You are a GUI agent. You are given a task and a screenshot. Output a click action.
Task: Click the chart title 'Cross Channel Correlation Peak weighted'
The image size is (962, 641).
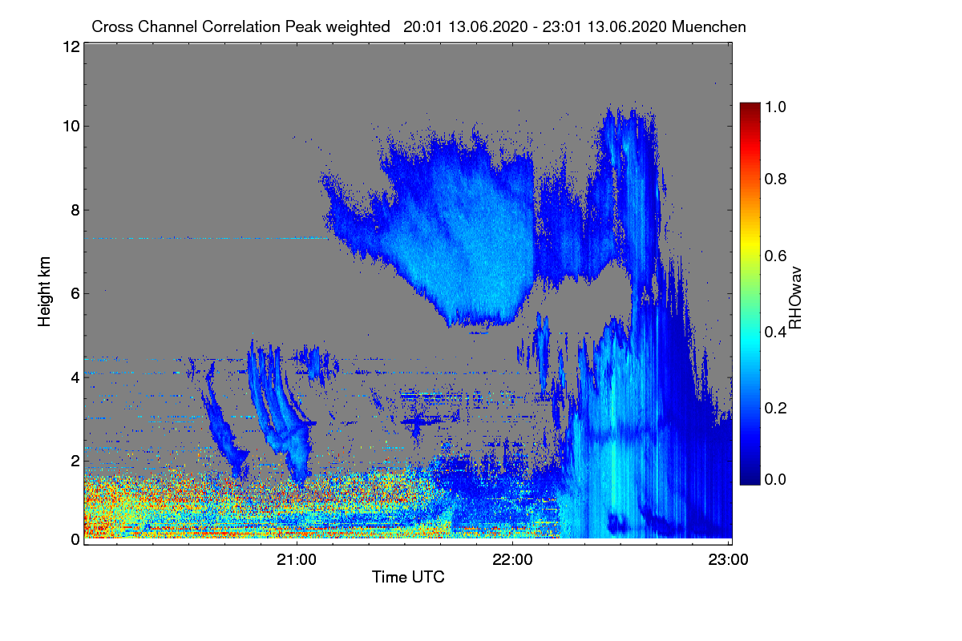click(x=241, y=26)
